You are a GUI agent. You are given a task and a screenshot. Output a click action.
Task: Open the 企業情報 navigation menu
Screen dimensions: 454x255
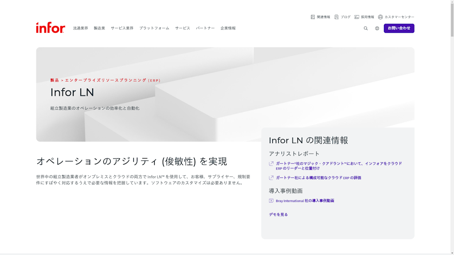[228, 28]
